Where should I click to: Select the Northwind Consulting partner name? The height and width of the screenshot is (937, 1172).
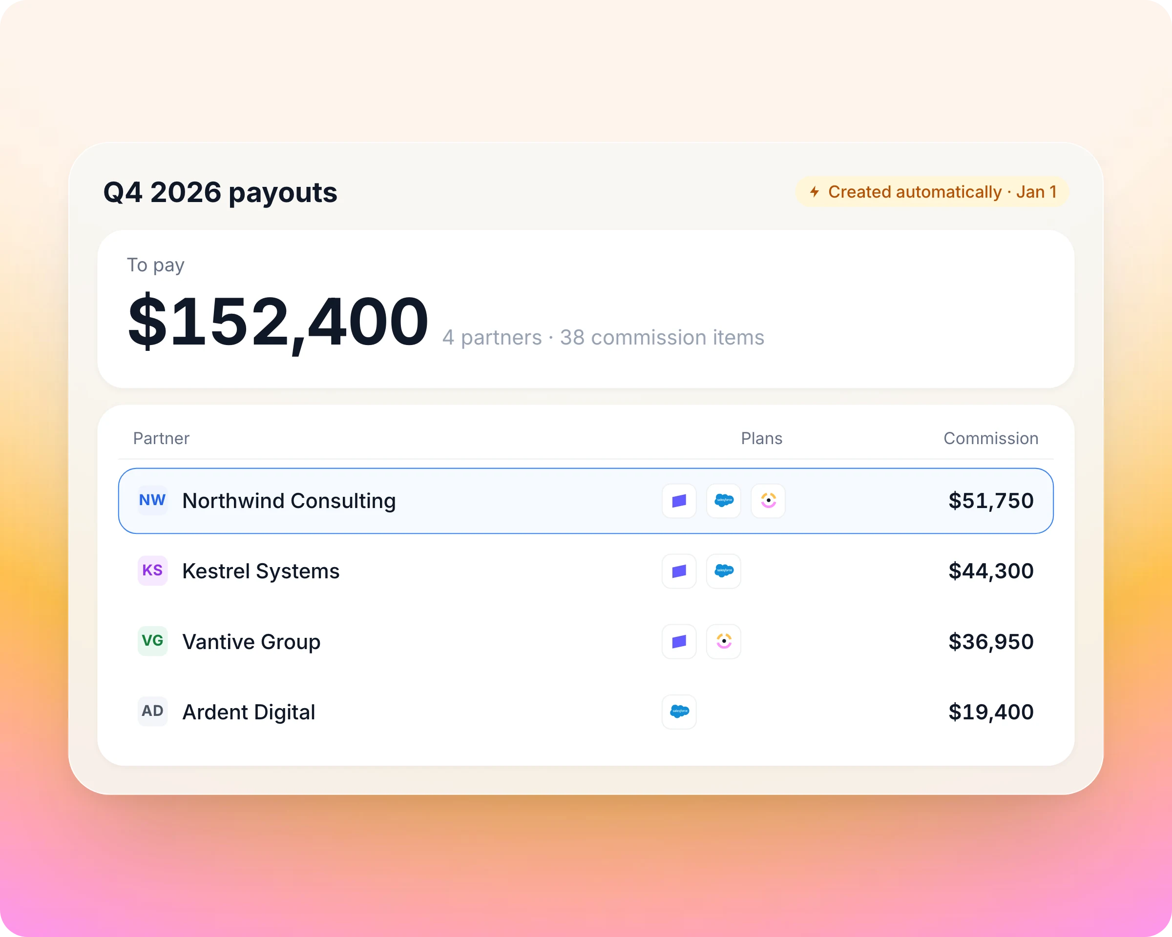[289, 501]
